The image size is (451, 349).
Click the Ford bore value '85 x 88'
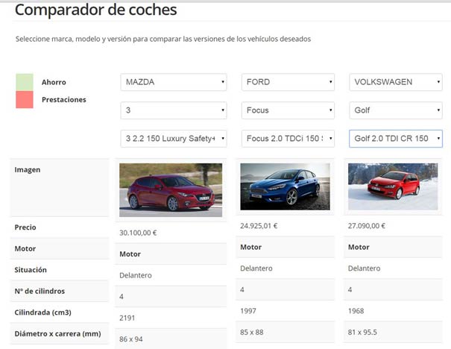[252, 333]
